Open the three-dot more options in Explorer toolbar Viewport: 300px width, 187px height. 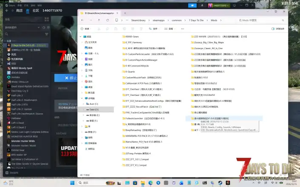click(183, 29)
